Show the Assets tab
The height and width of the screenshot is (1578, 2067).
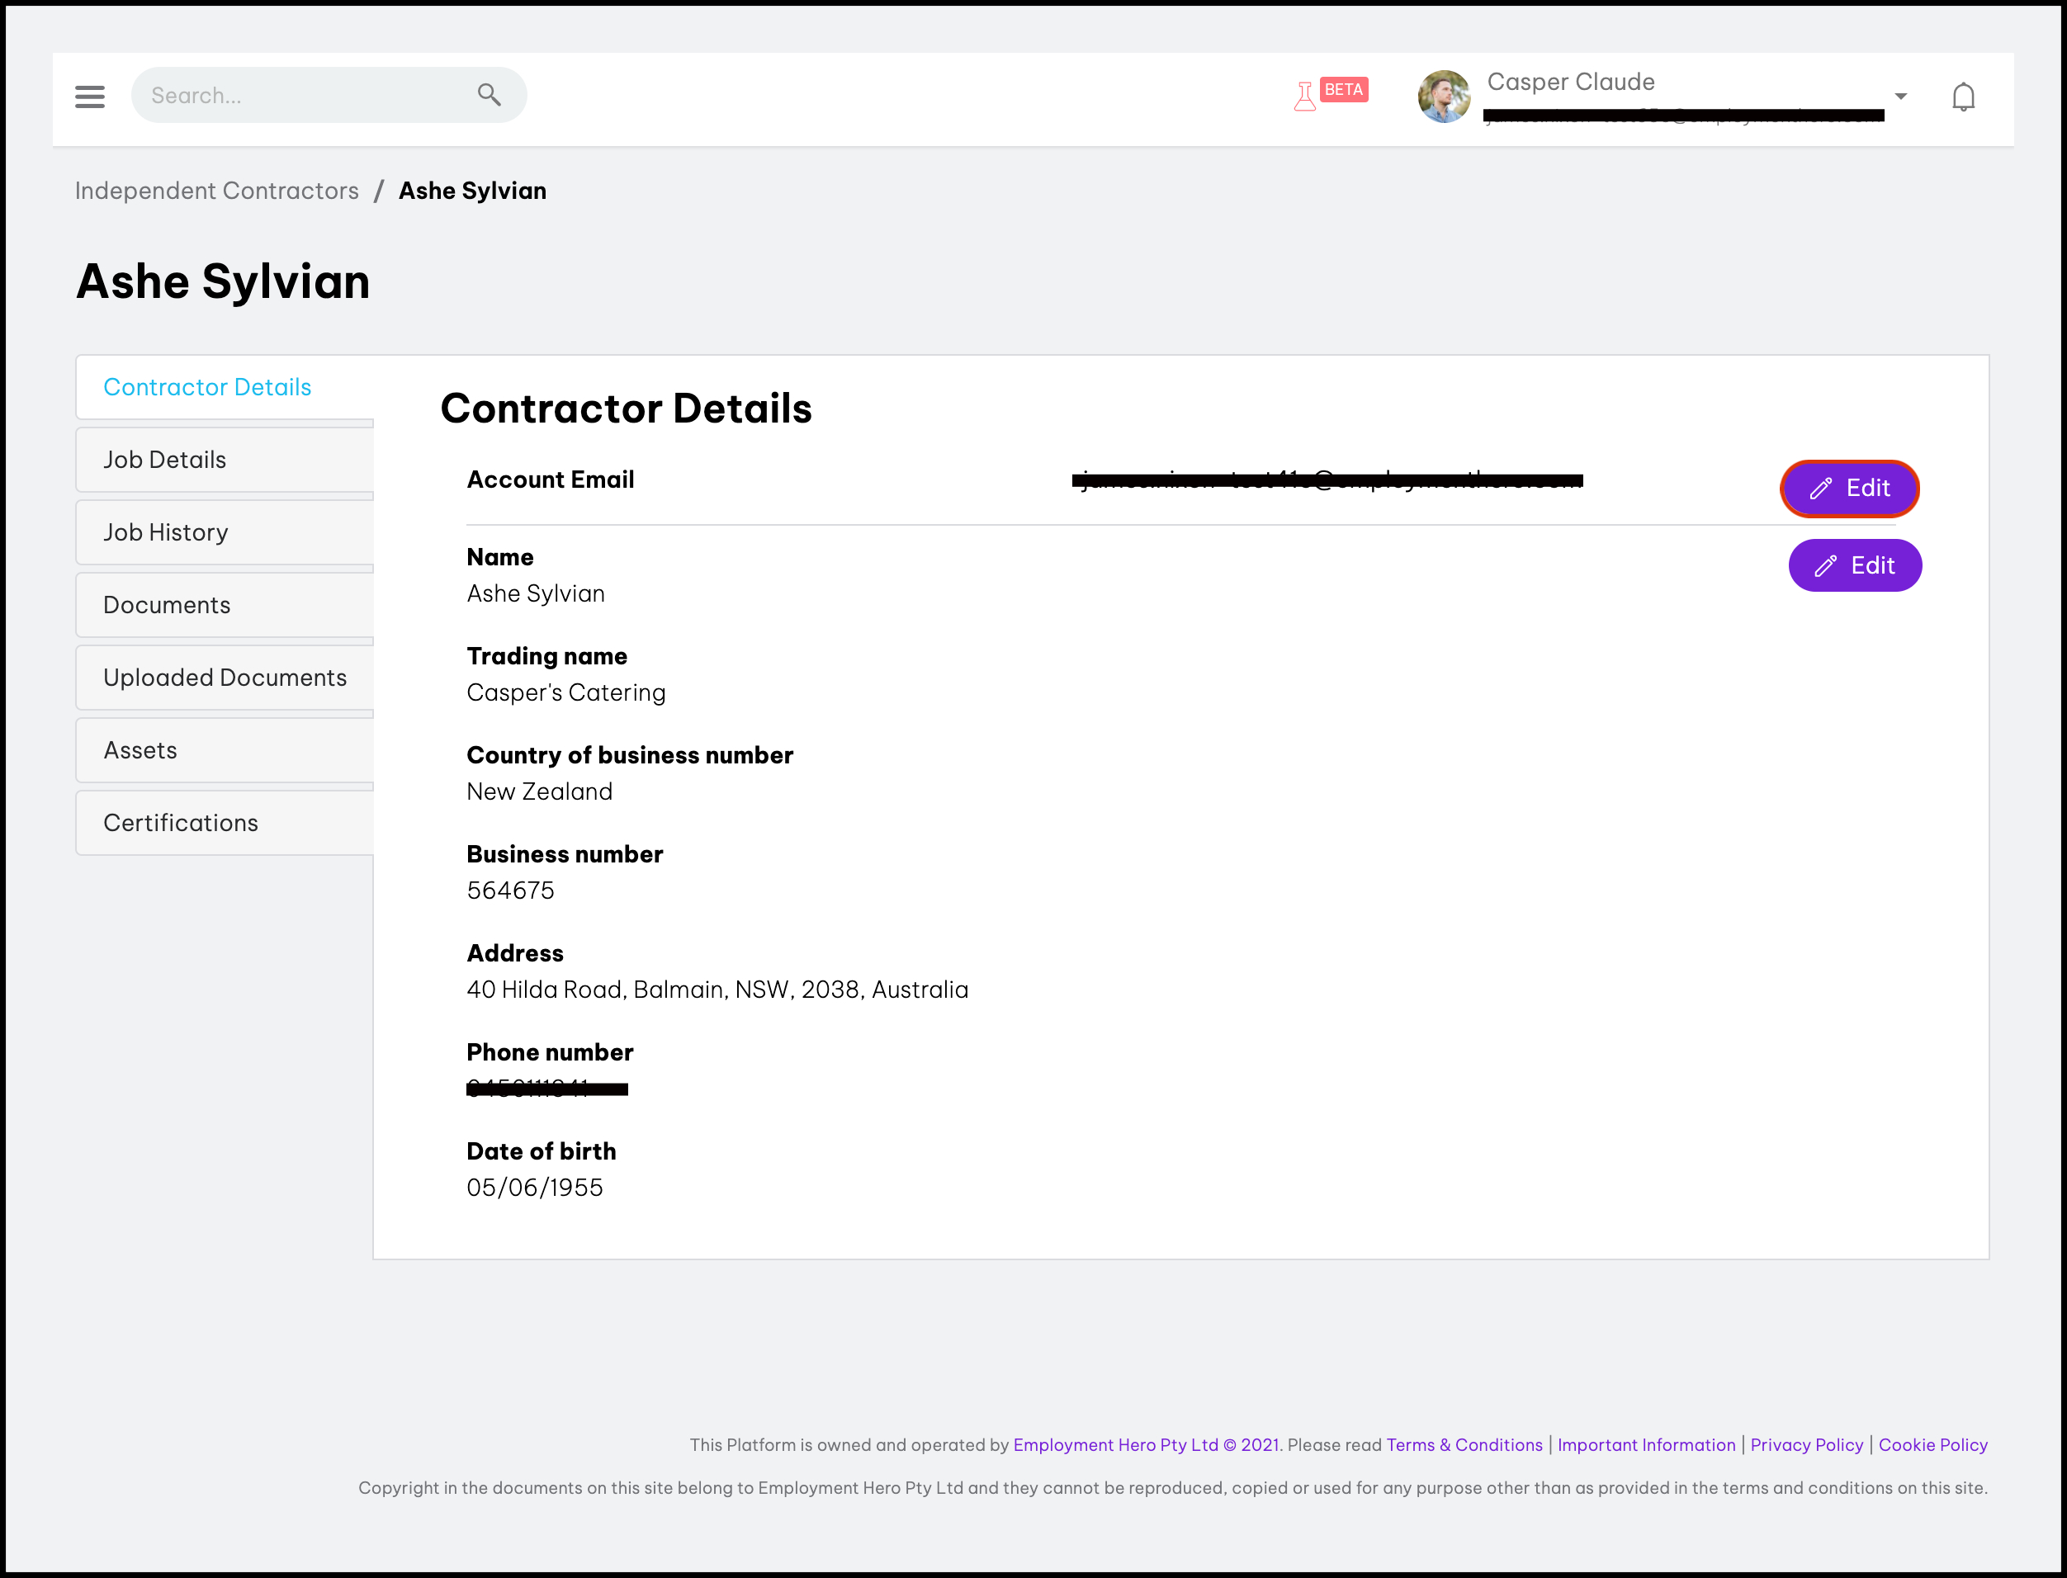point(140,749)
